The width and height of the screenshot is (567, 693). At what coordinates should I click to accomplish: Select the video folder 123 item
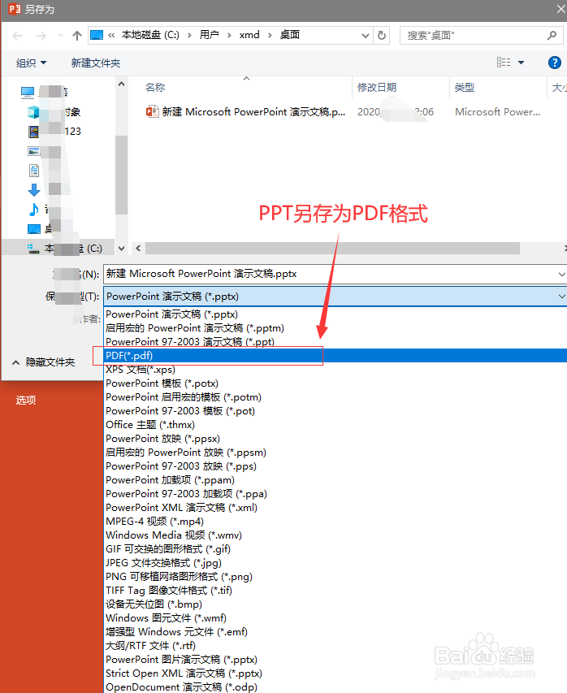54,132
